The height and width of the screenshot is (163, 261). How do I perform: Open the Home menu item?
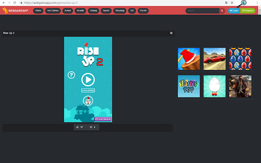(38, 11)
